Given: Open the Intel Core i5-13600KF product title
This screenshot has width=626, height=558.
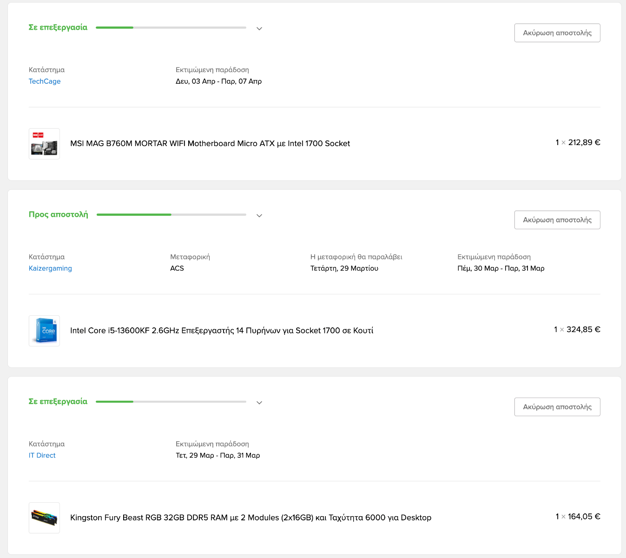Looking at the screenshot, I should click(x=222, y=331).
